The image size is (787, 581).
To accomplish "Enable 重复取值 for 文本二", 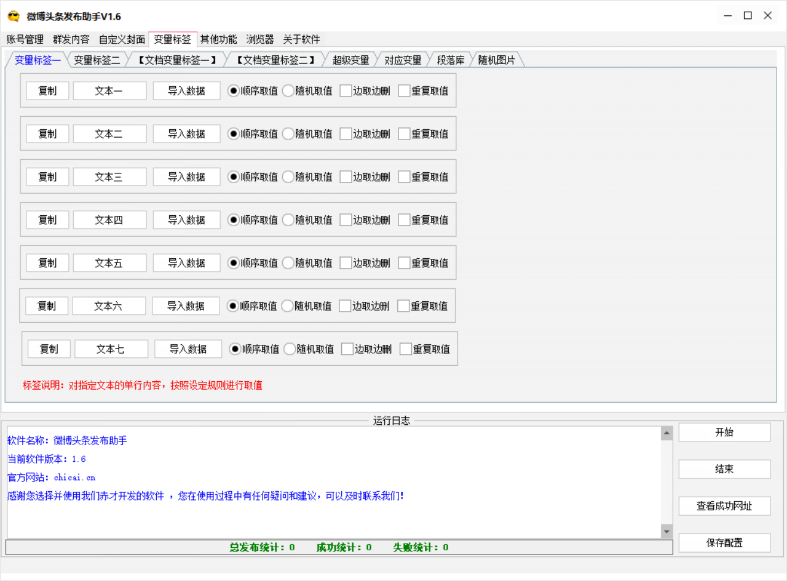I will point(423,133).
